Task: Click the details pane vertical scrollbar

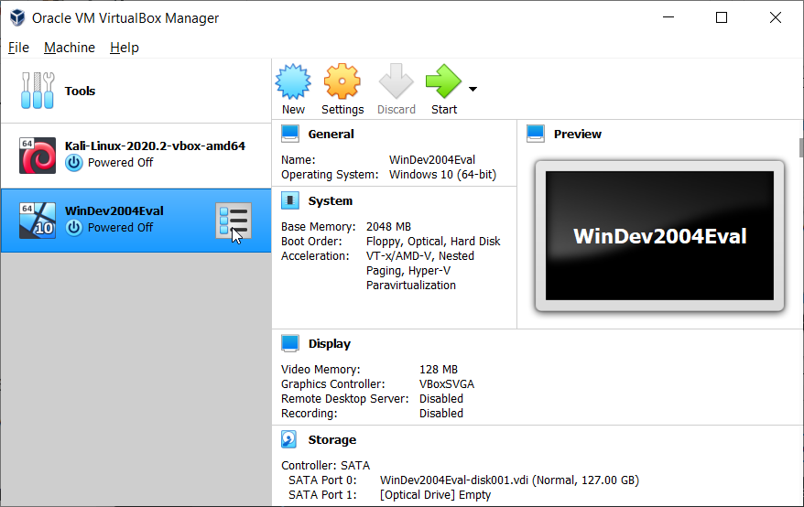Action: (x=801, y=147)
